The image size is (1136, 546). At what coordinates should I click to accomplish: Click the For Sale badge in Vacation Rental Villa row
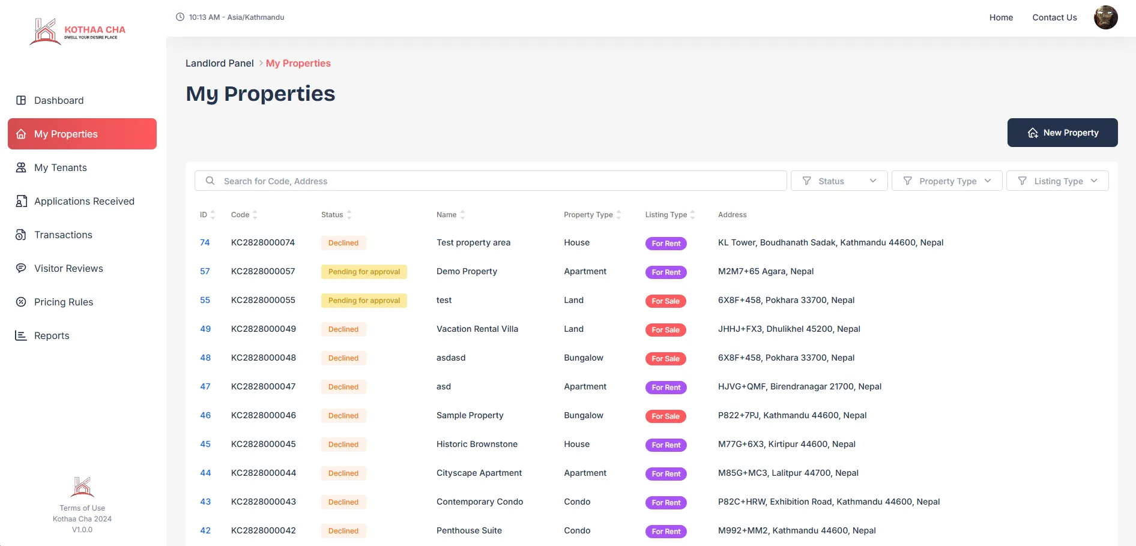665,330
